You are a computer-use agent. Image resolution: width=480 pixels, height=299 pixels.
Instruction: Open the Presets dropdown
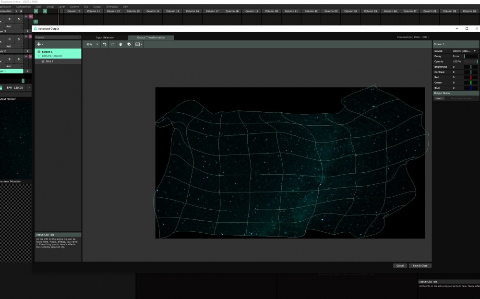[58, 37]
